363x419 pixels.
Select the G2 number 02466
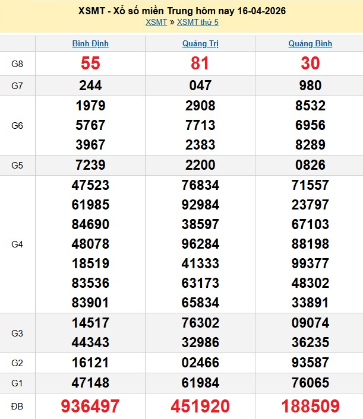tap(200, 363)
